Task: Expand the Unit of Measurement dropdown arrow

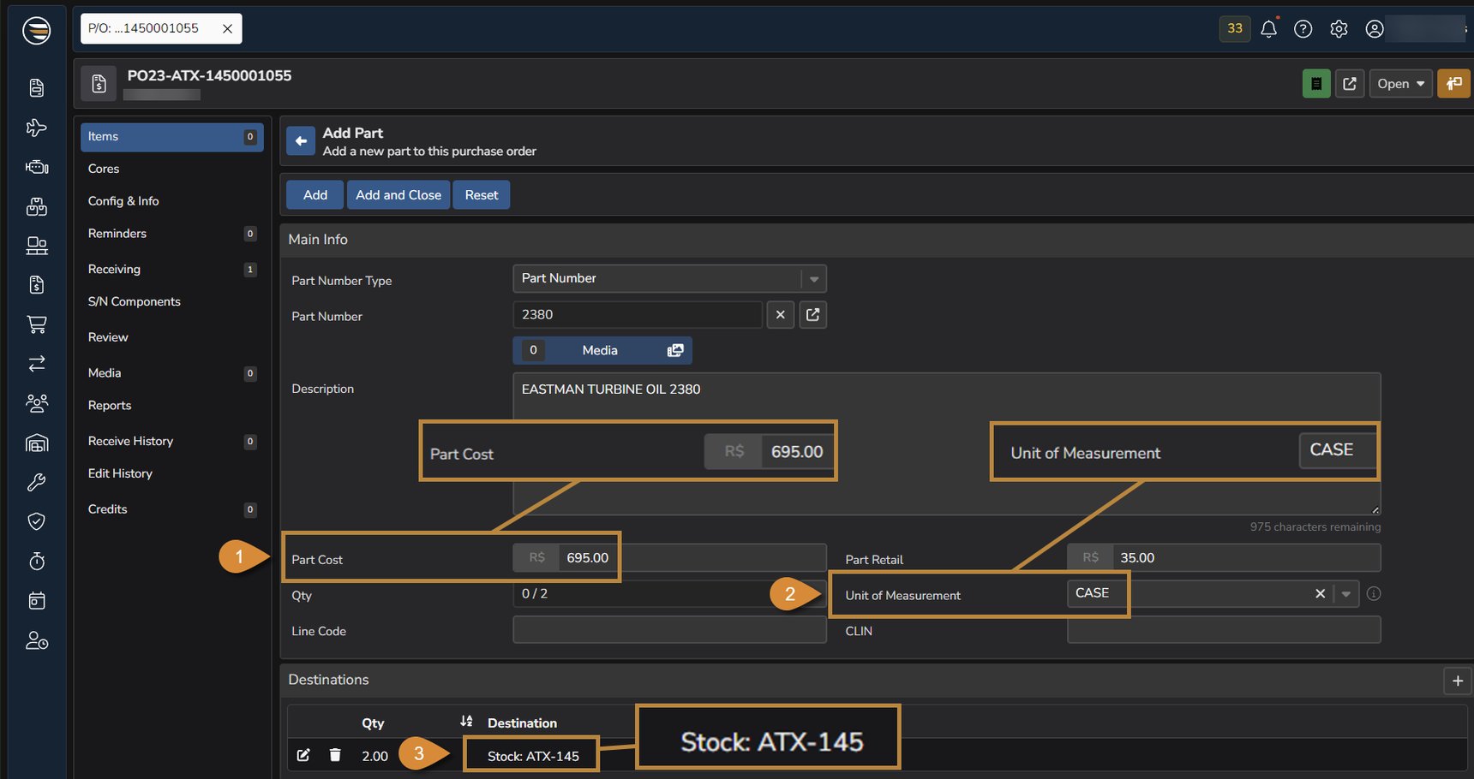Action: (1345, 594)
